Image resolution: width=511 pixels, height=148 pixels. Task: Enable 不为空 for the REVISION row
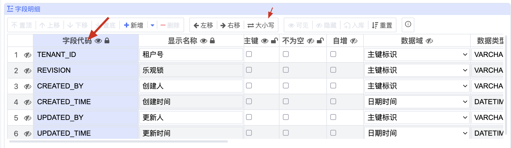pos(286,70)
